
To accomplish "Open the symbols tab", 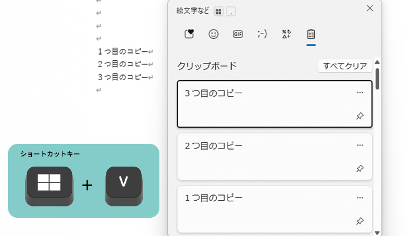I will pyautogui.click(x=286, y=34).
